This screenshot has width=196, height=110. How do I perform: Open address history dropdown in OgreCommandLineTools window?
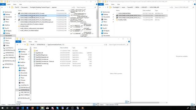click(104, 45)
